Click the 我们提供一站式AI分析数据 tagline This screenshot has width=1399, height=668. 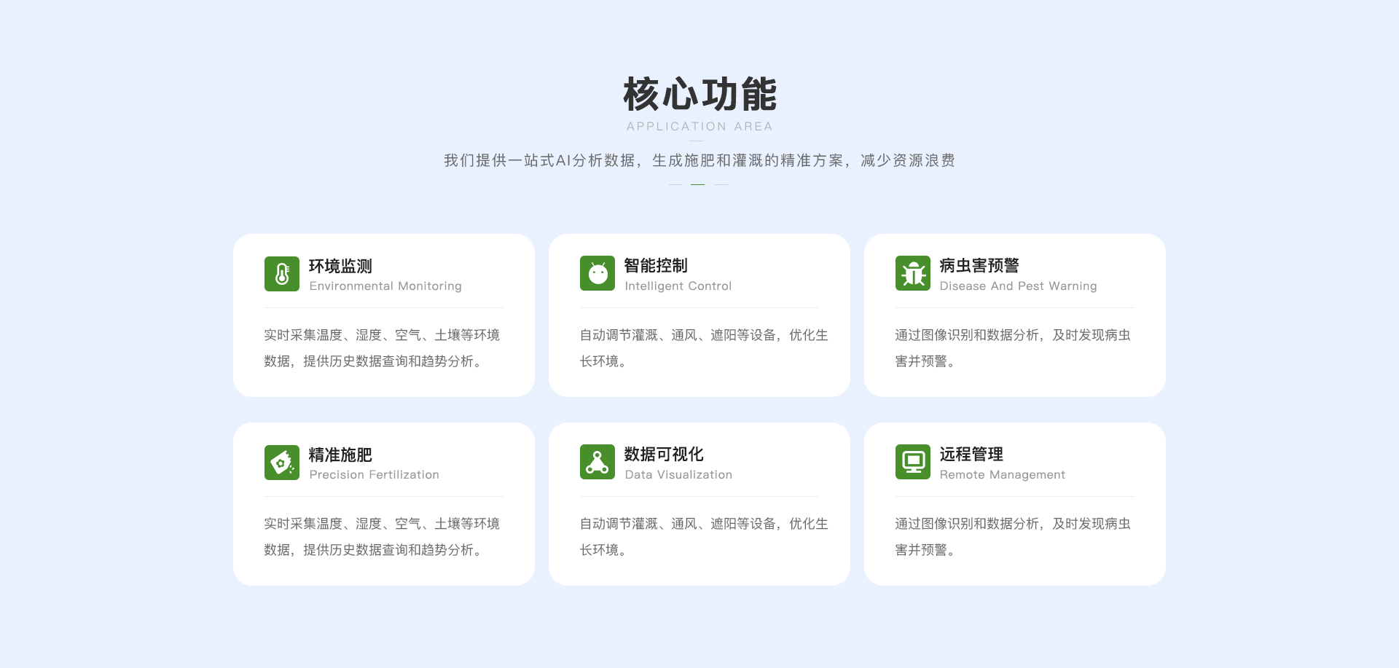click(699, 160)
